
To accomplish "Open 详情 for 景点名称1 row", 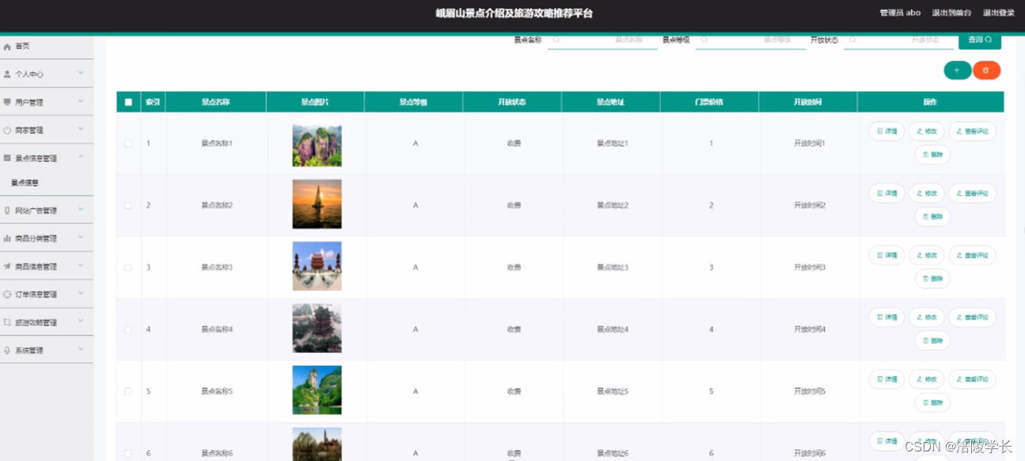I will point(886,131).
